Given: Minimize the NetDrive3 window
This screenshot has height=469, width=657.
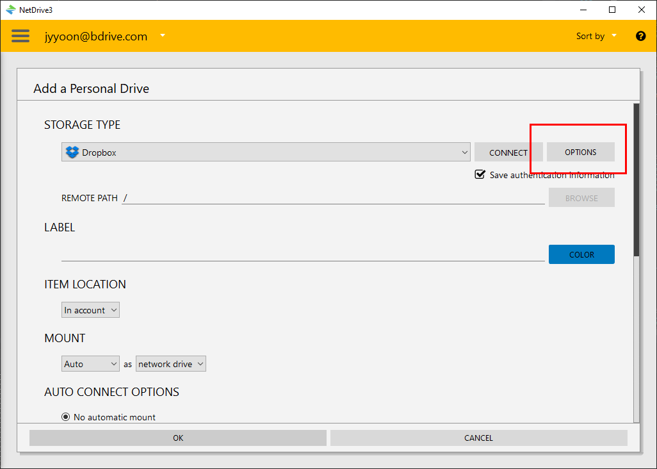Looking at the screenshot, I should click(x=583, y=10).
